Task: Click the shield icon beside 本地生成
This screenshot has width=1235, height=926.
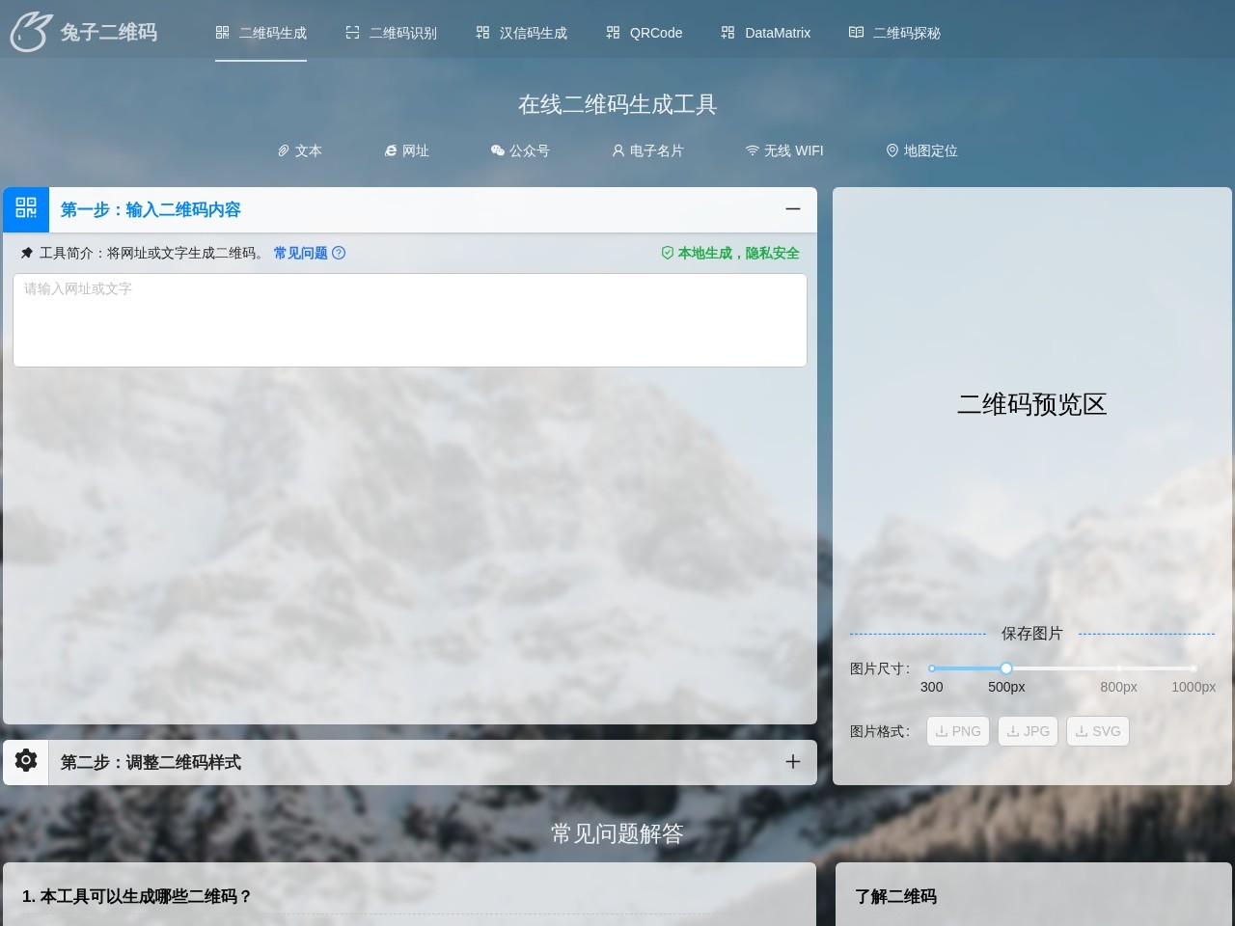Action: click(x=668, y=253)
